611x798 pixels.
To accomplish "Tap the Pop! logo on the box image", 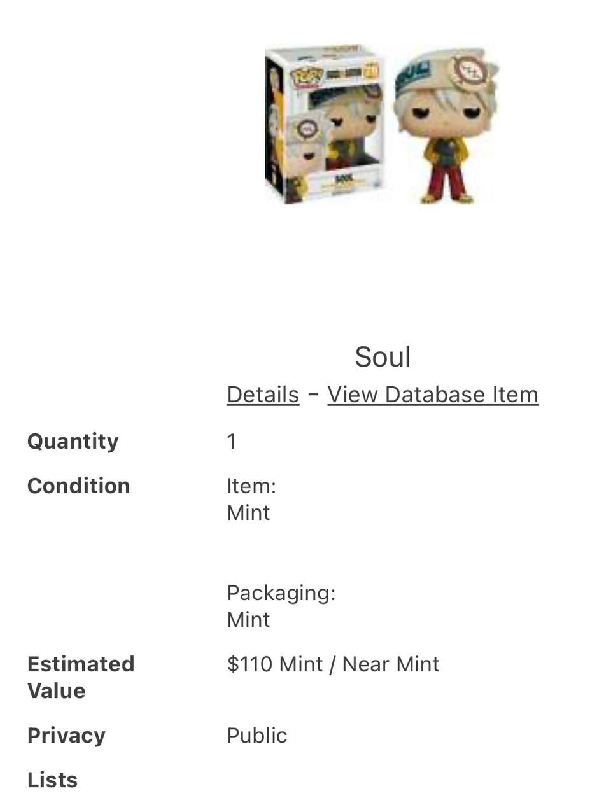I will point(307,77).
